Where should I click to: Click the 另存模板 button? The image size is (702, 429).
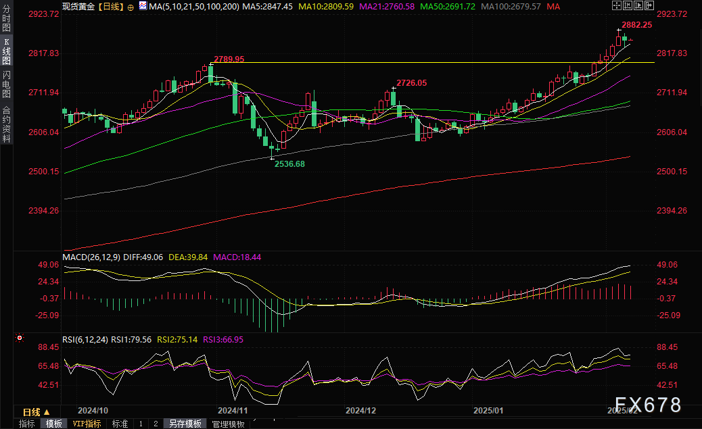click(x=185, y=424)
